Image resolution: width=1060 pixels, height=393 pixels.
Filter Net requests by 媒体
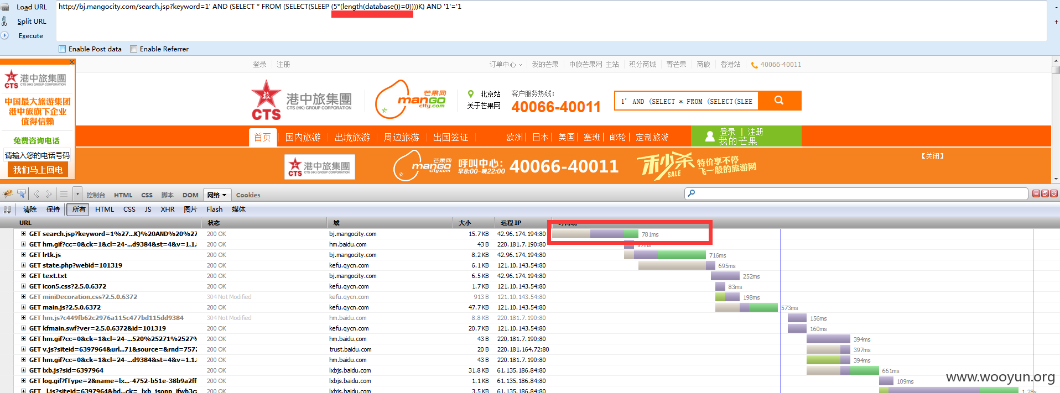[x=238, y=209]
